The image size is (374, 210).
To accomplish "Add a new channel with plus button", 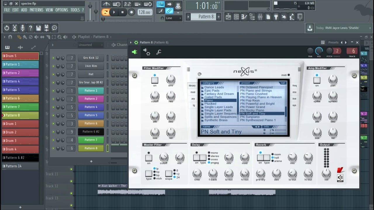I will (91, 161).
